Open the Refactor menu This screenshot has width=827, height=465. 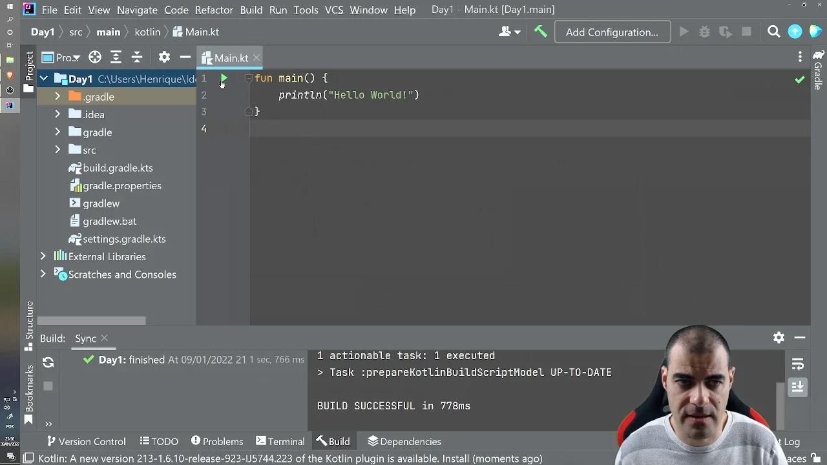(214, 10)
